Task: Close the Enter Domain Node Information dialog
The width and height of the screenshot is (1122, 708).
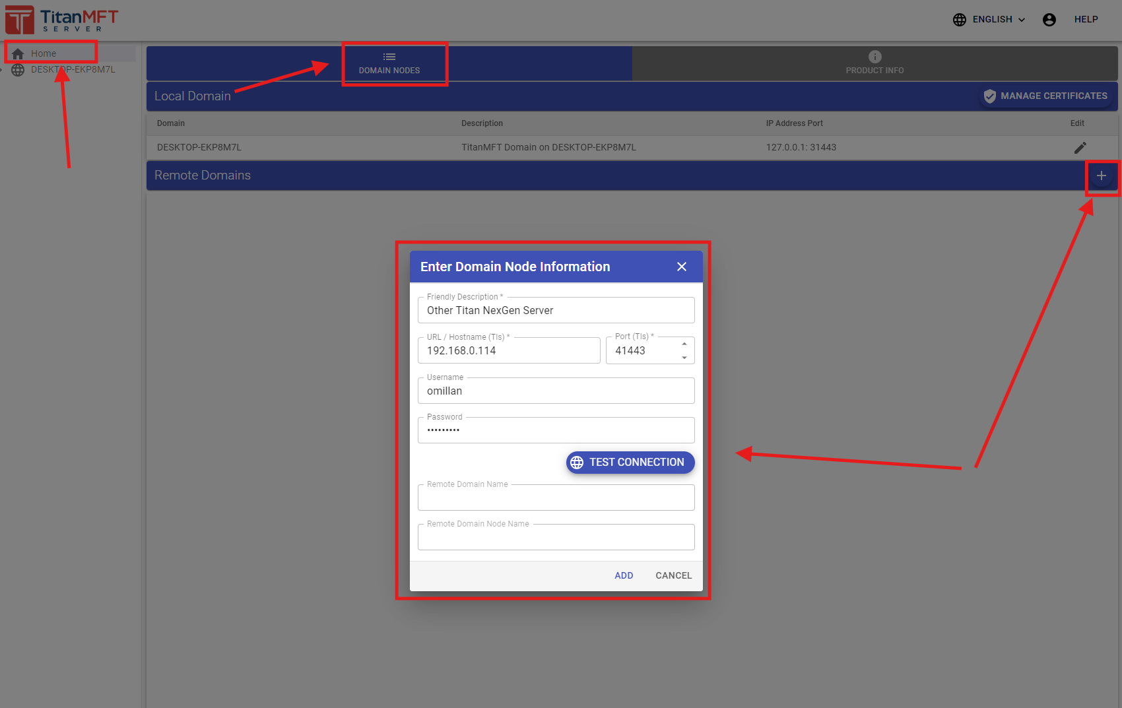Action: pos(682,267)
